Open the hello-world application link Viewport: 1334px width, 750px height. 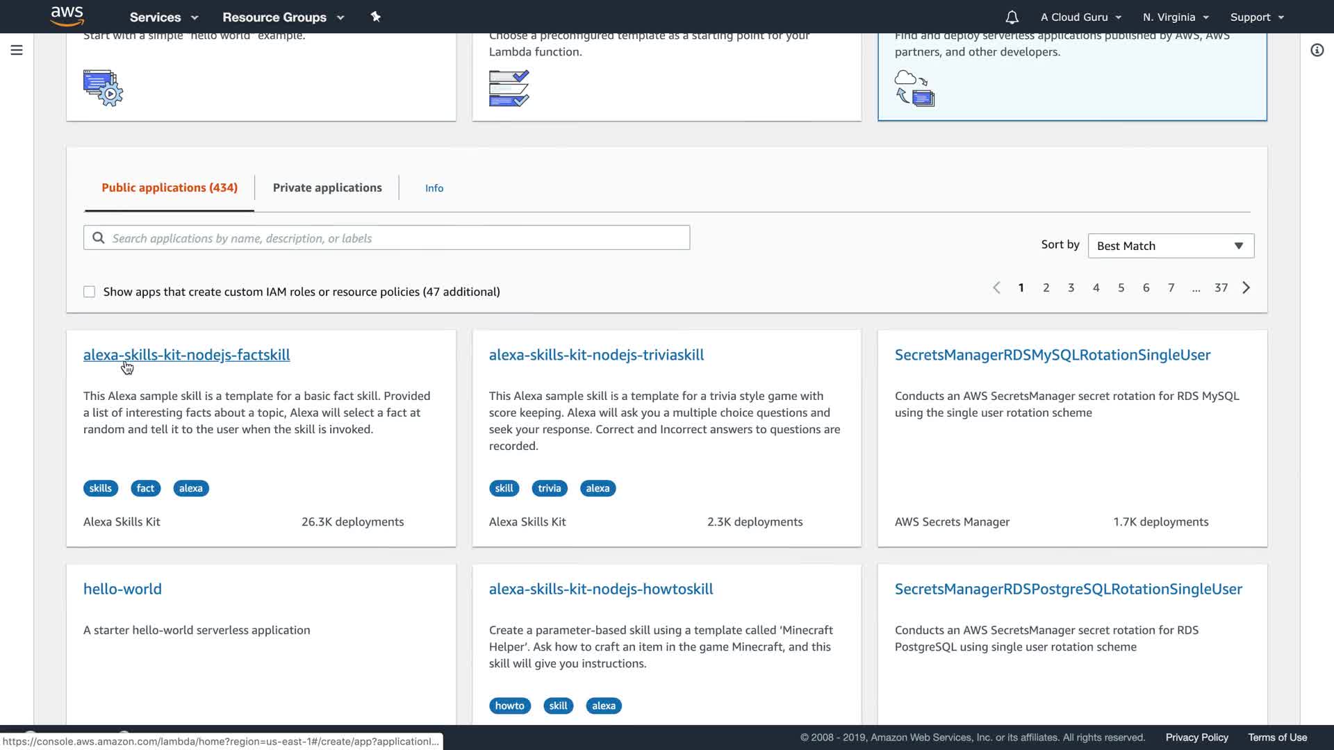coord(122,589)
